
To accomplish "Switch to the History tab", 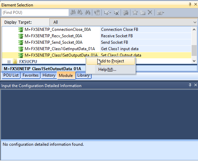I will 49,75.
